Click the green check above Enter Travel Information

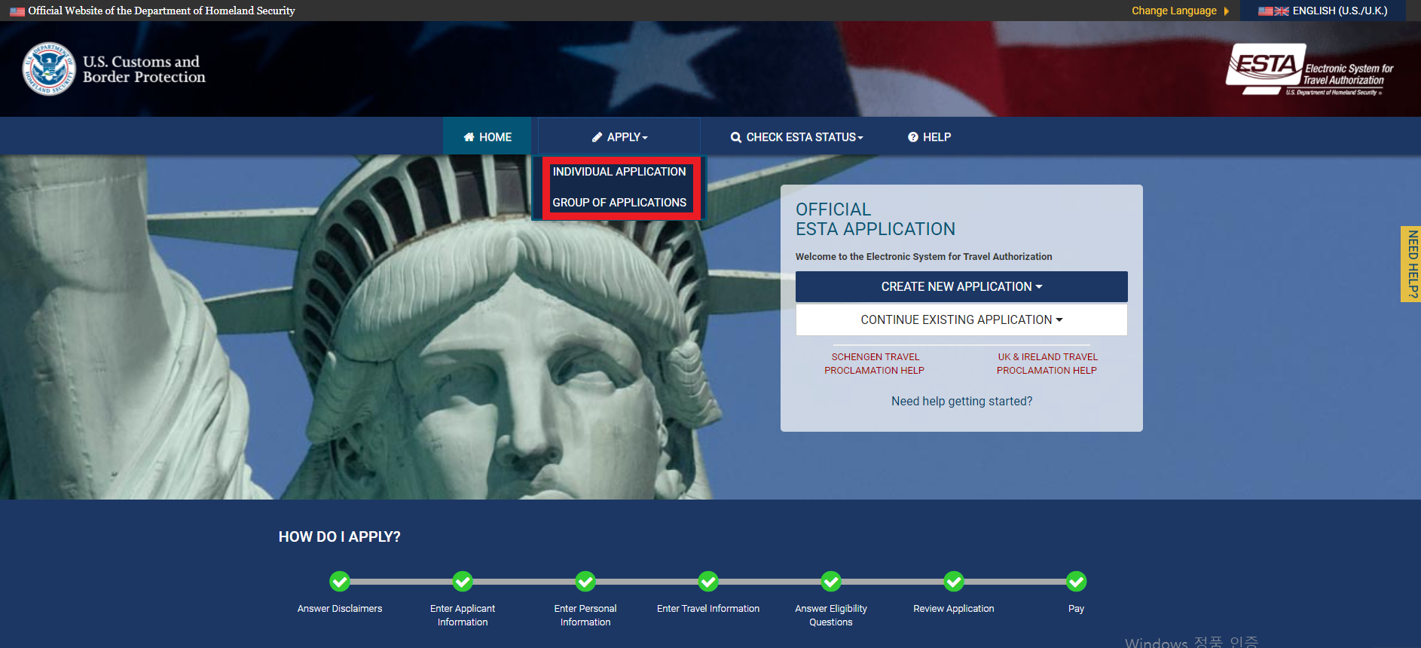pos(708,582)
